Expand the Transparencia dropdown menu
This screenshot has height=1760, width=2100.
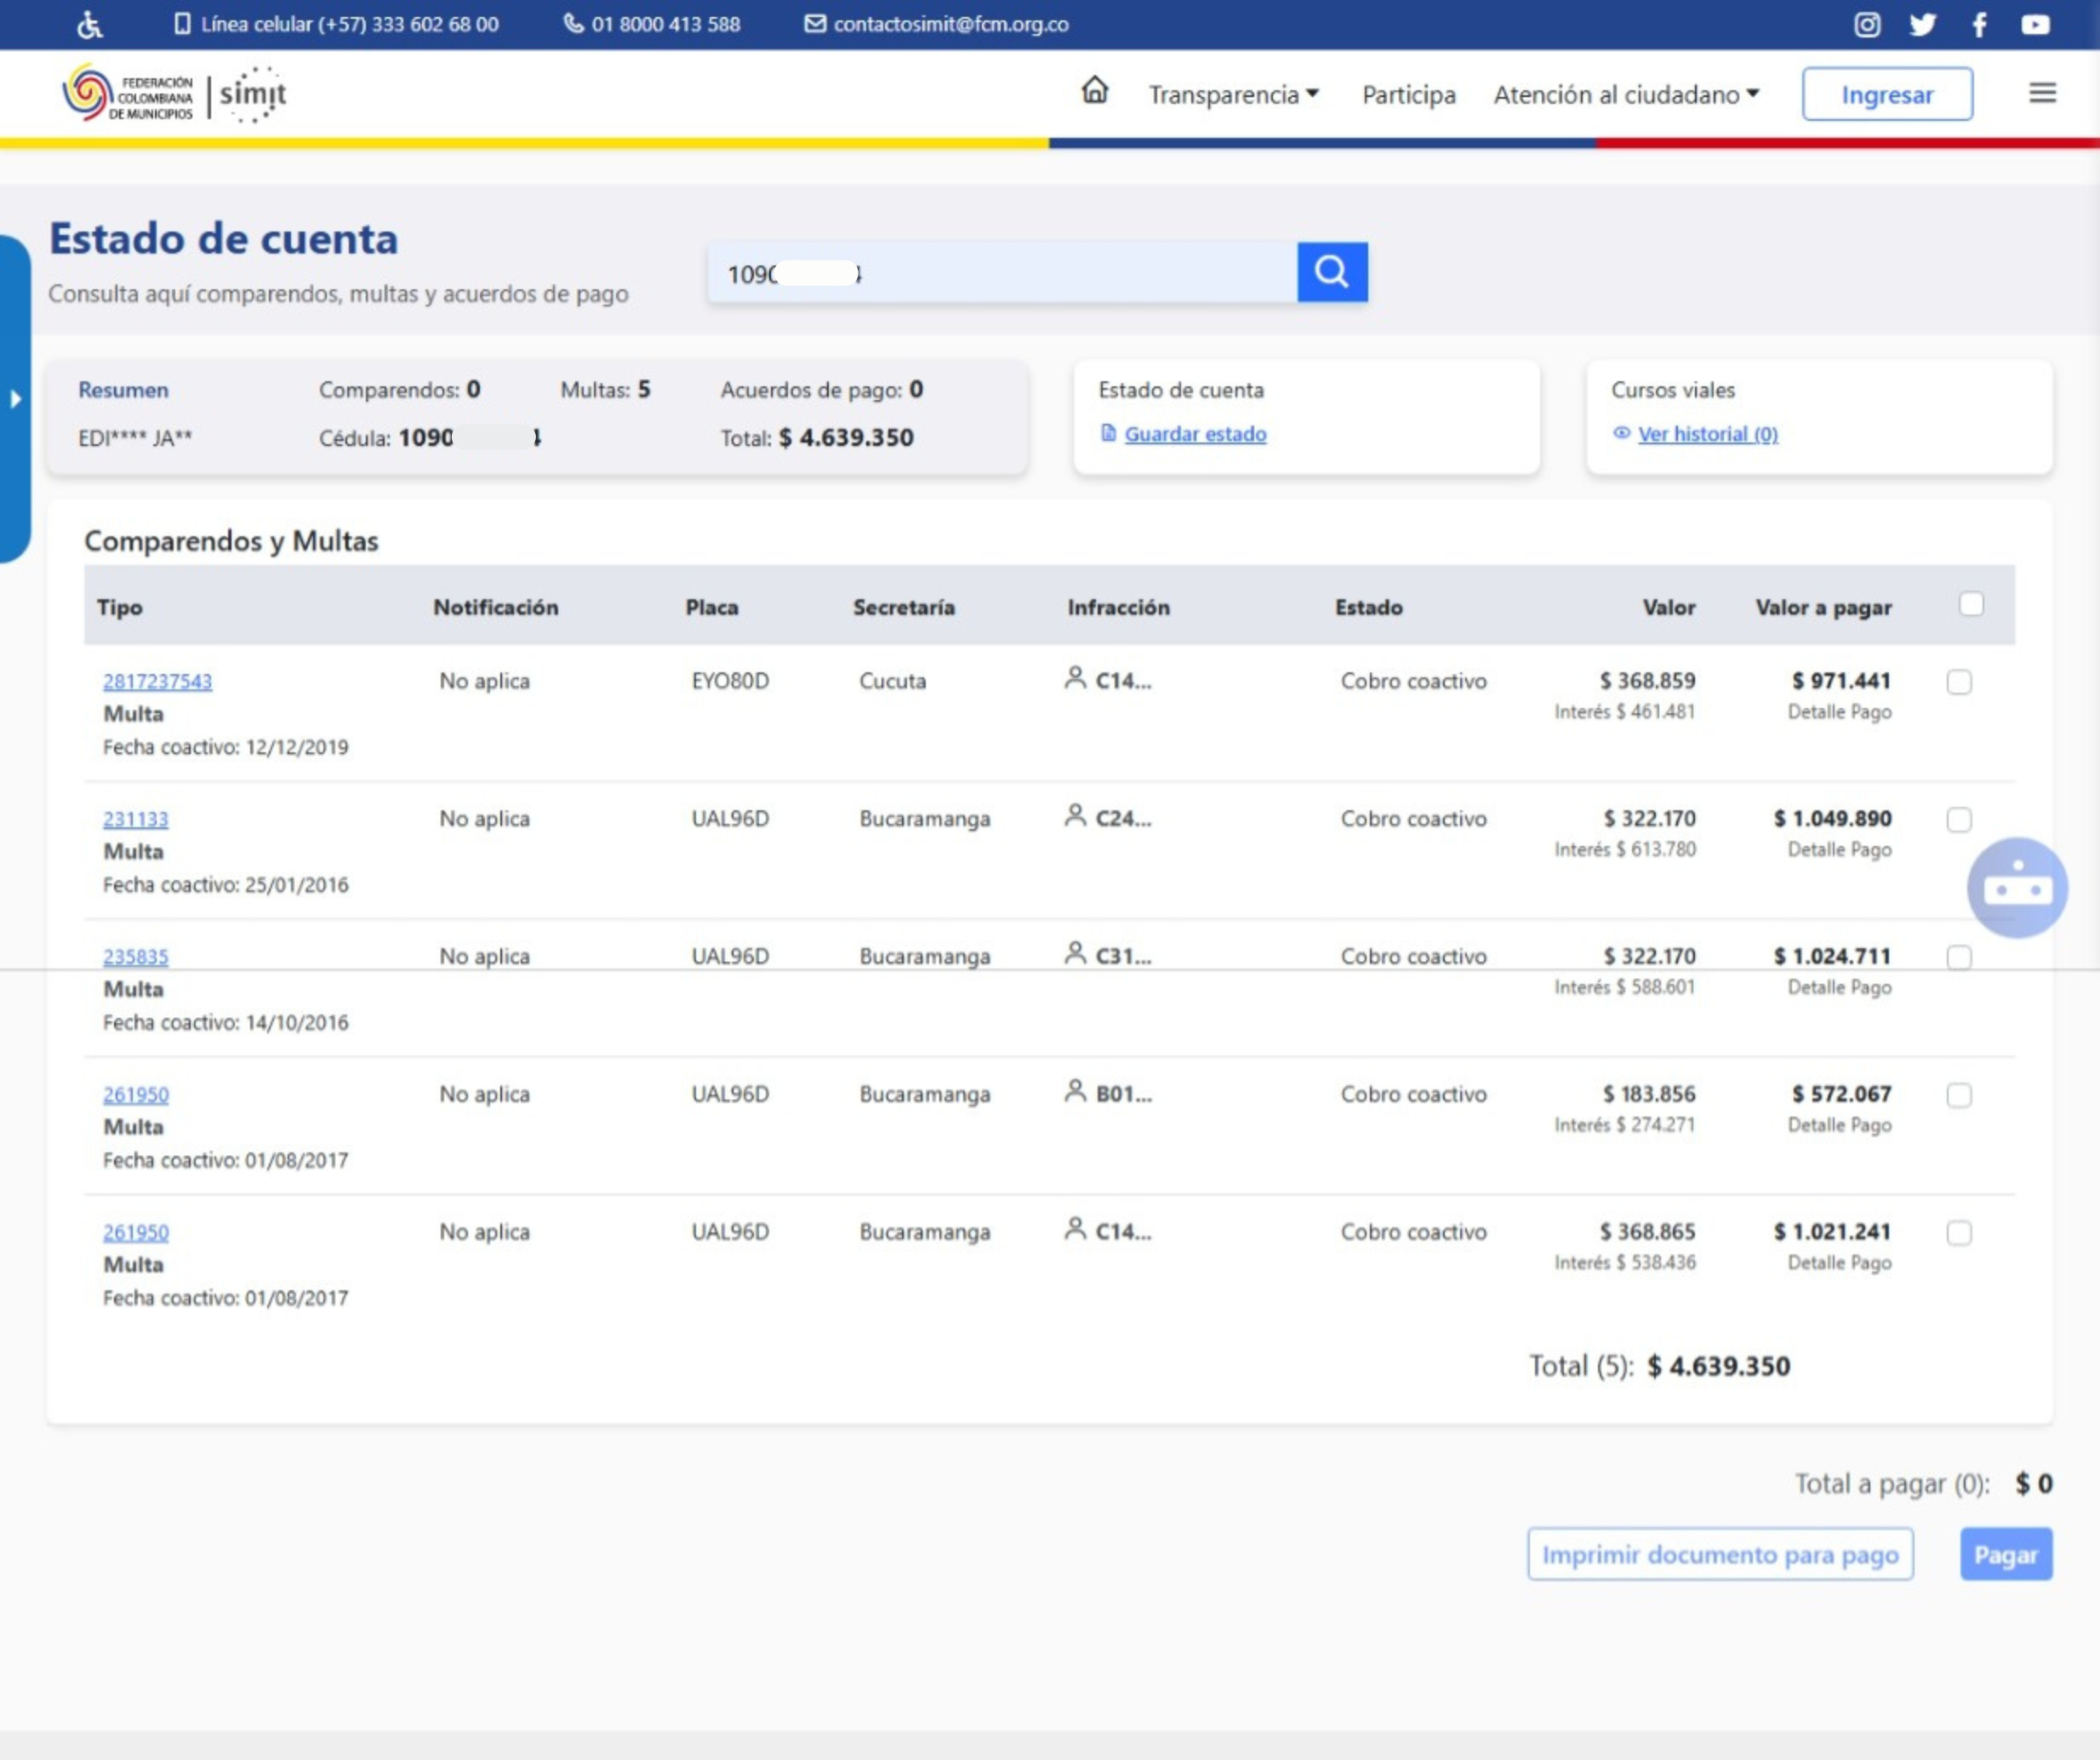point(1233,95)
